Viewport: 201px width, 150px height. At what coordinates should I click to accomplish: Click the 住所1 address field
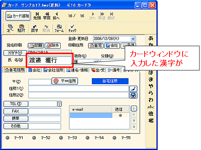tap(78, 89)
